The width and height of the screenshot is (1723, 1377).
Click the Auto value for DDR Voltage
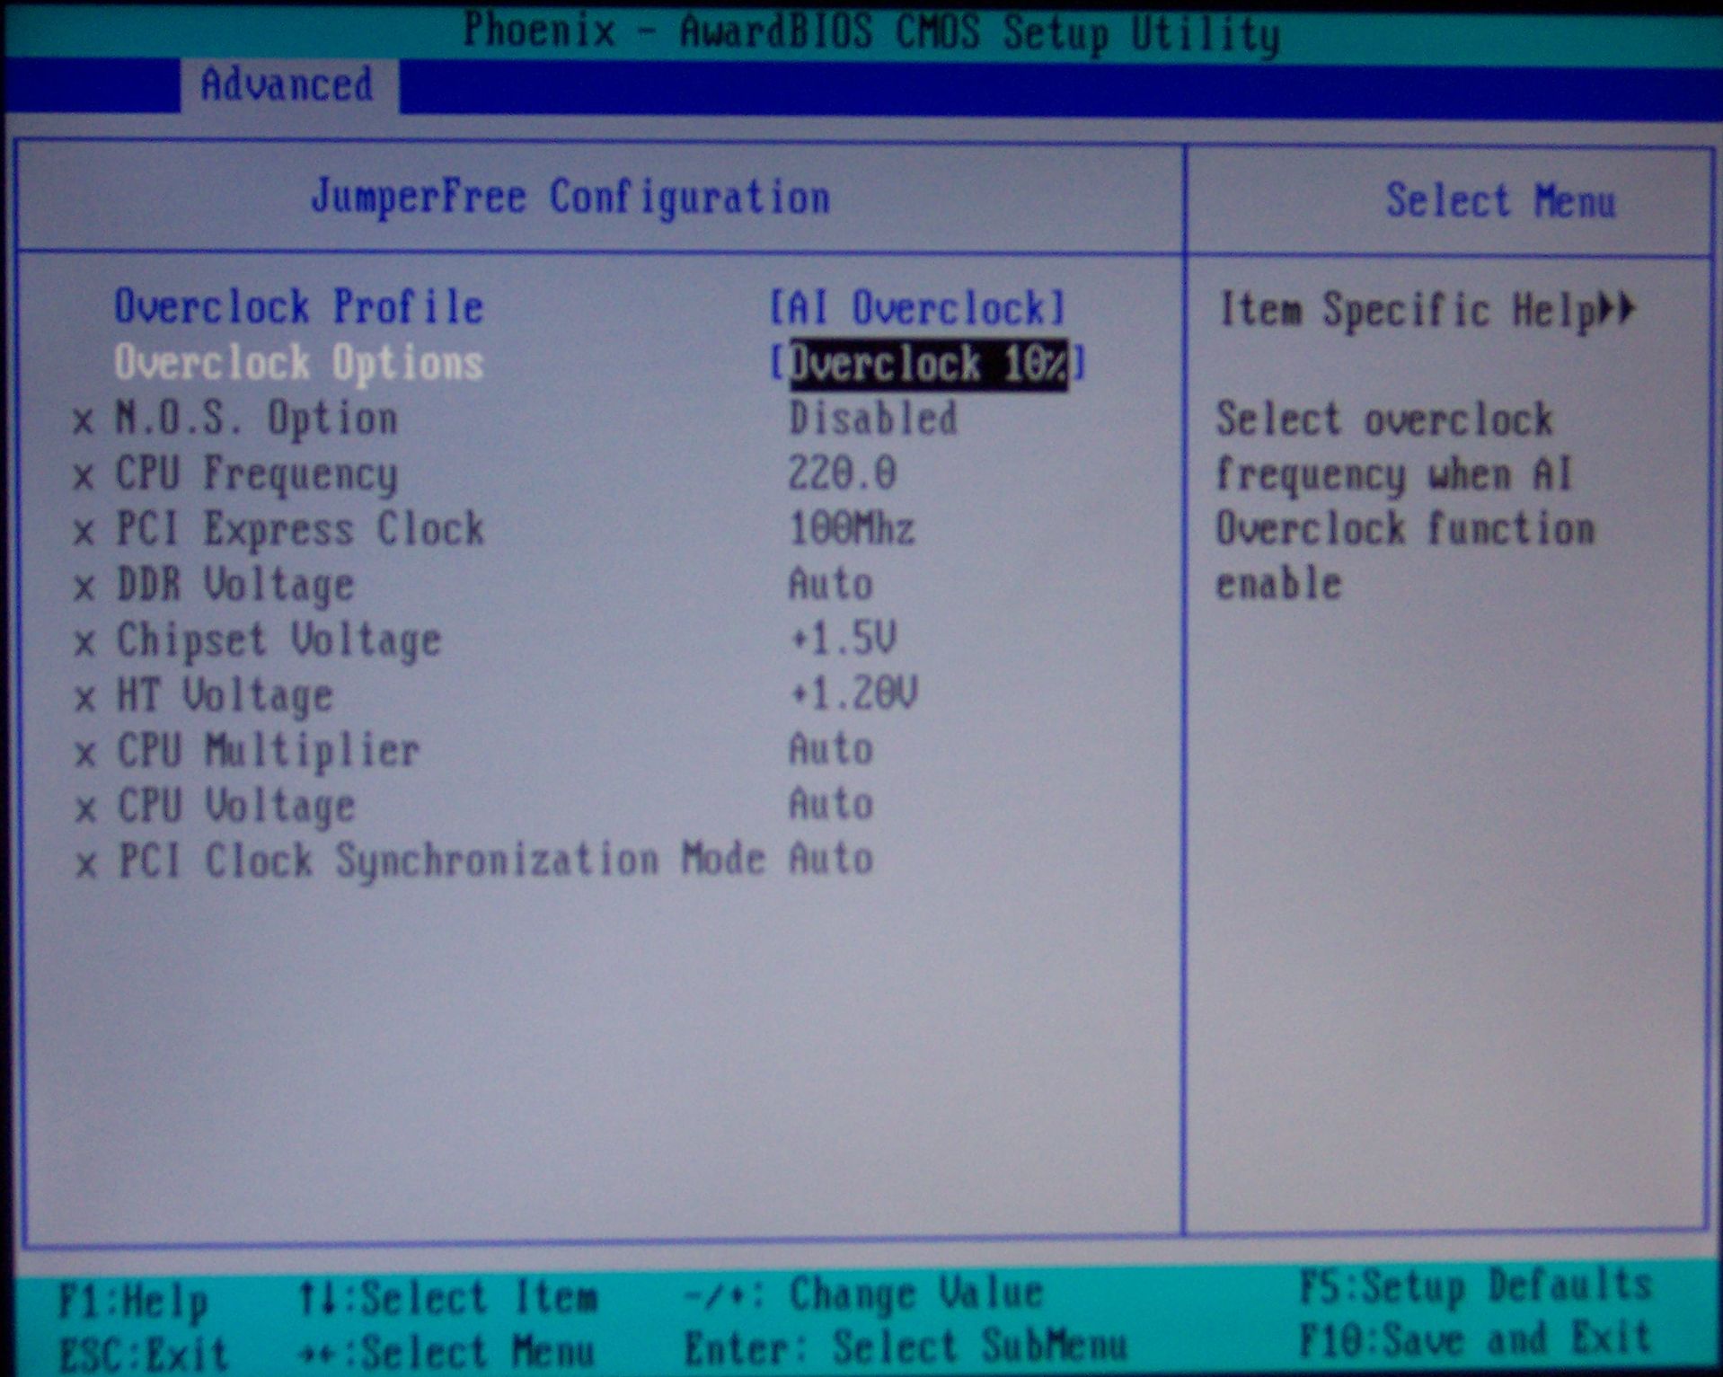[x=830, y=585]
